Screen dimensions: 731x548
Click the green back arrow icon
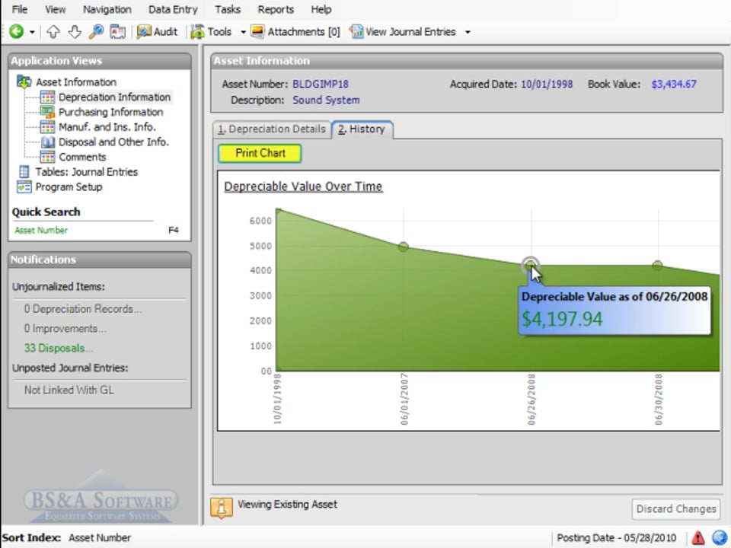[x=16, y=32]
